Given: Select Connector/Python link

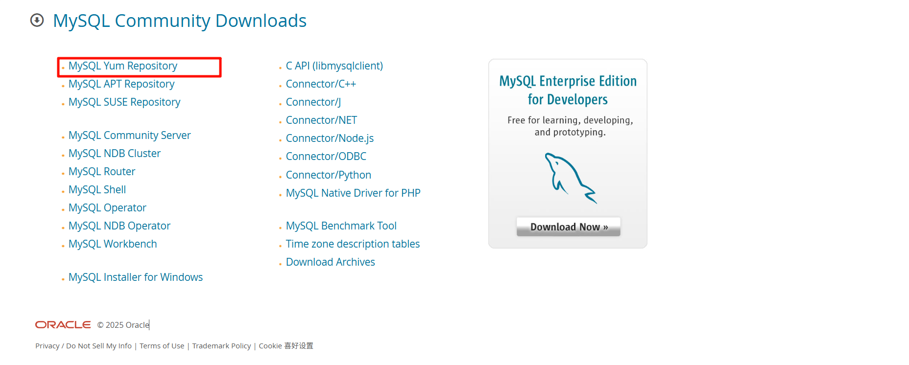Looking at the screenshot, I should coord(328,175).
